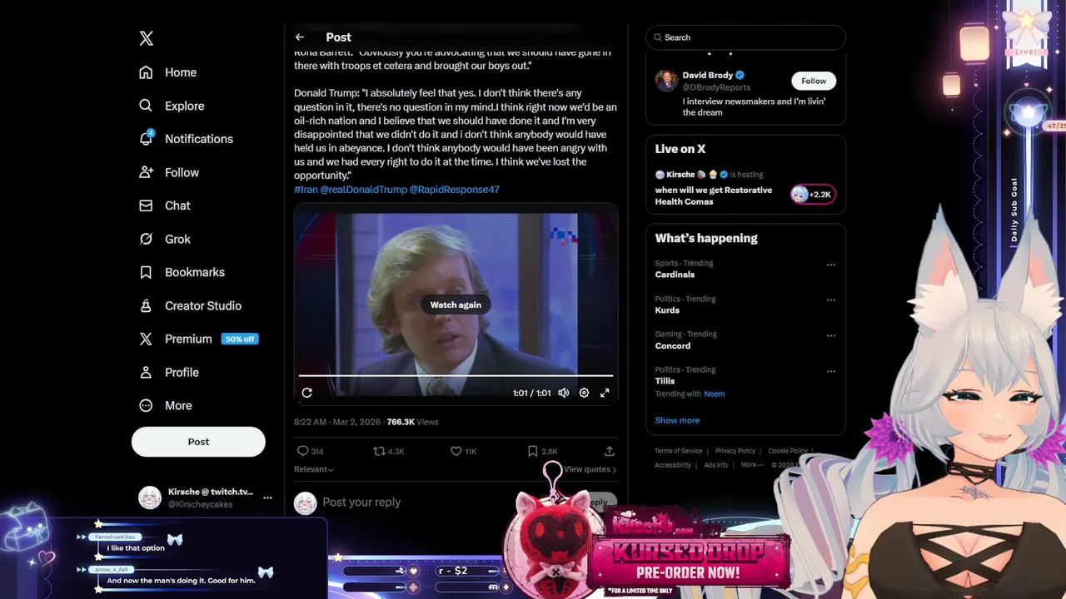The width and height of the screenshot is (1066, 599).
Task: Open David Brody's profile avatar
Action: click(x=666, y=81)
